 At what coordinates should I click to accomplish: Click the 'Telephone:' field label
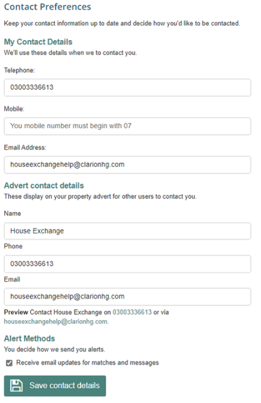click(x=19, y=70)
